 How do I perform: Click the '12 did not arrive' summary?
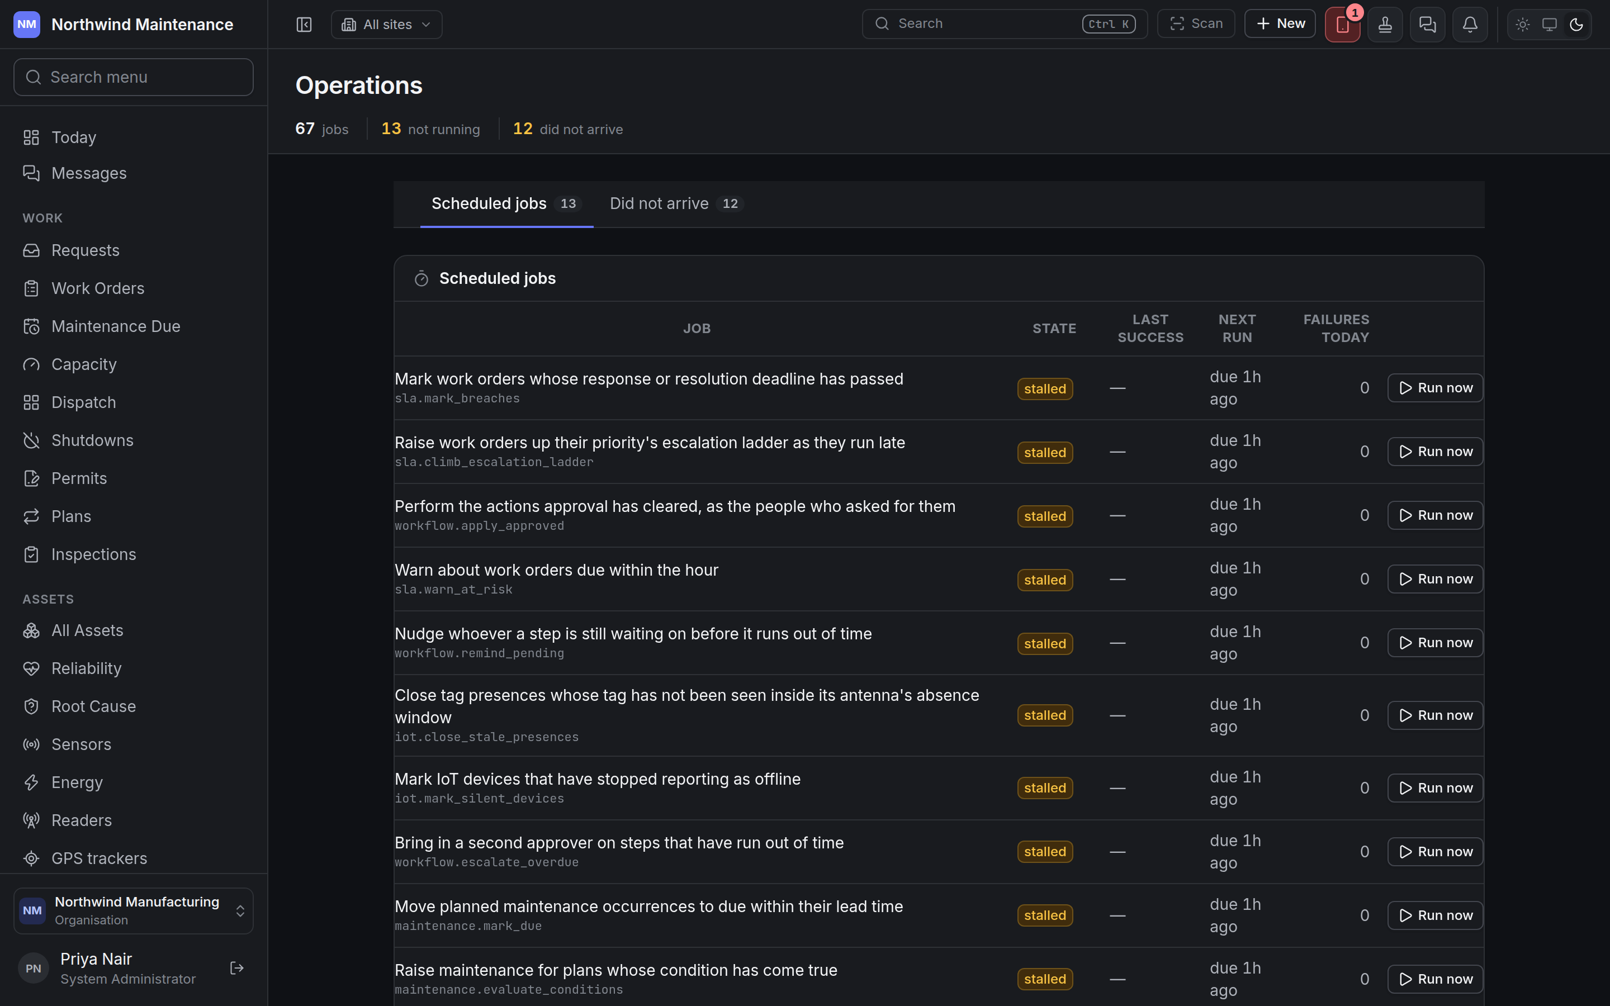[567, 129]
